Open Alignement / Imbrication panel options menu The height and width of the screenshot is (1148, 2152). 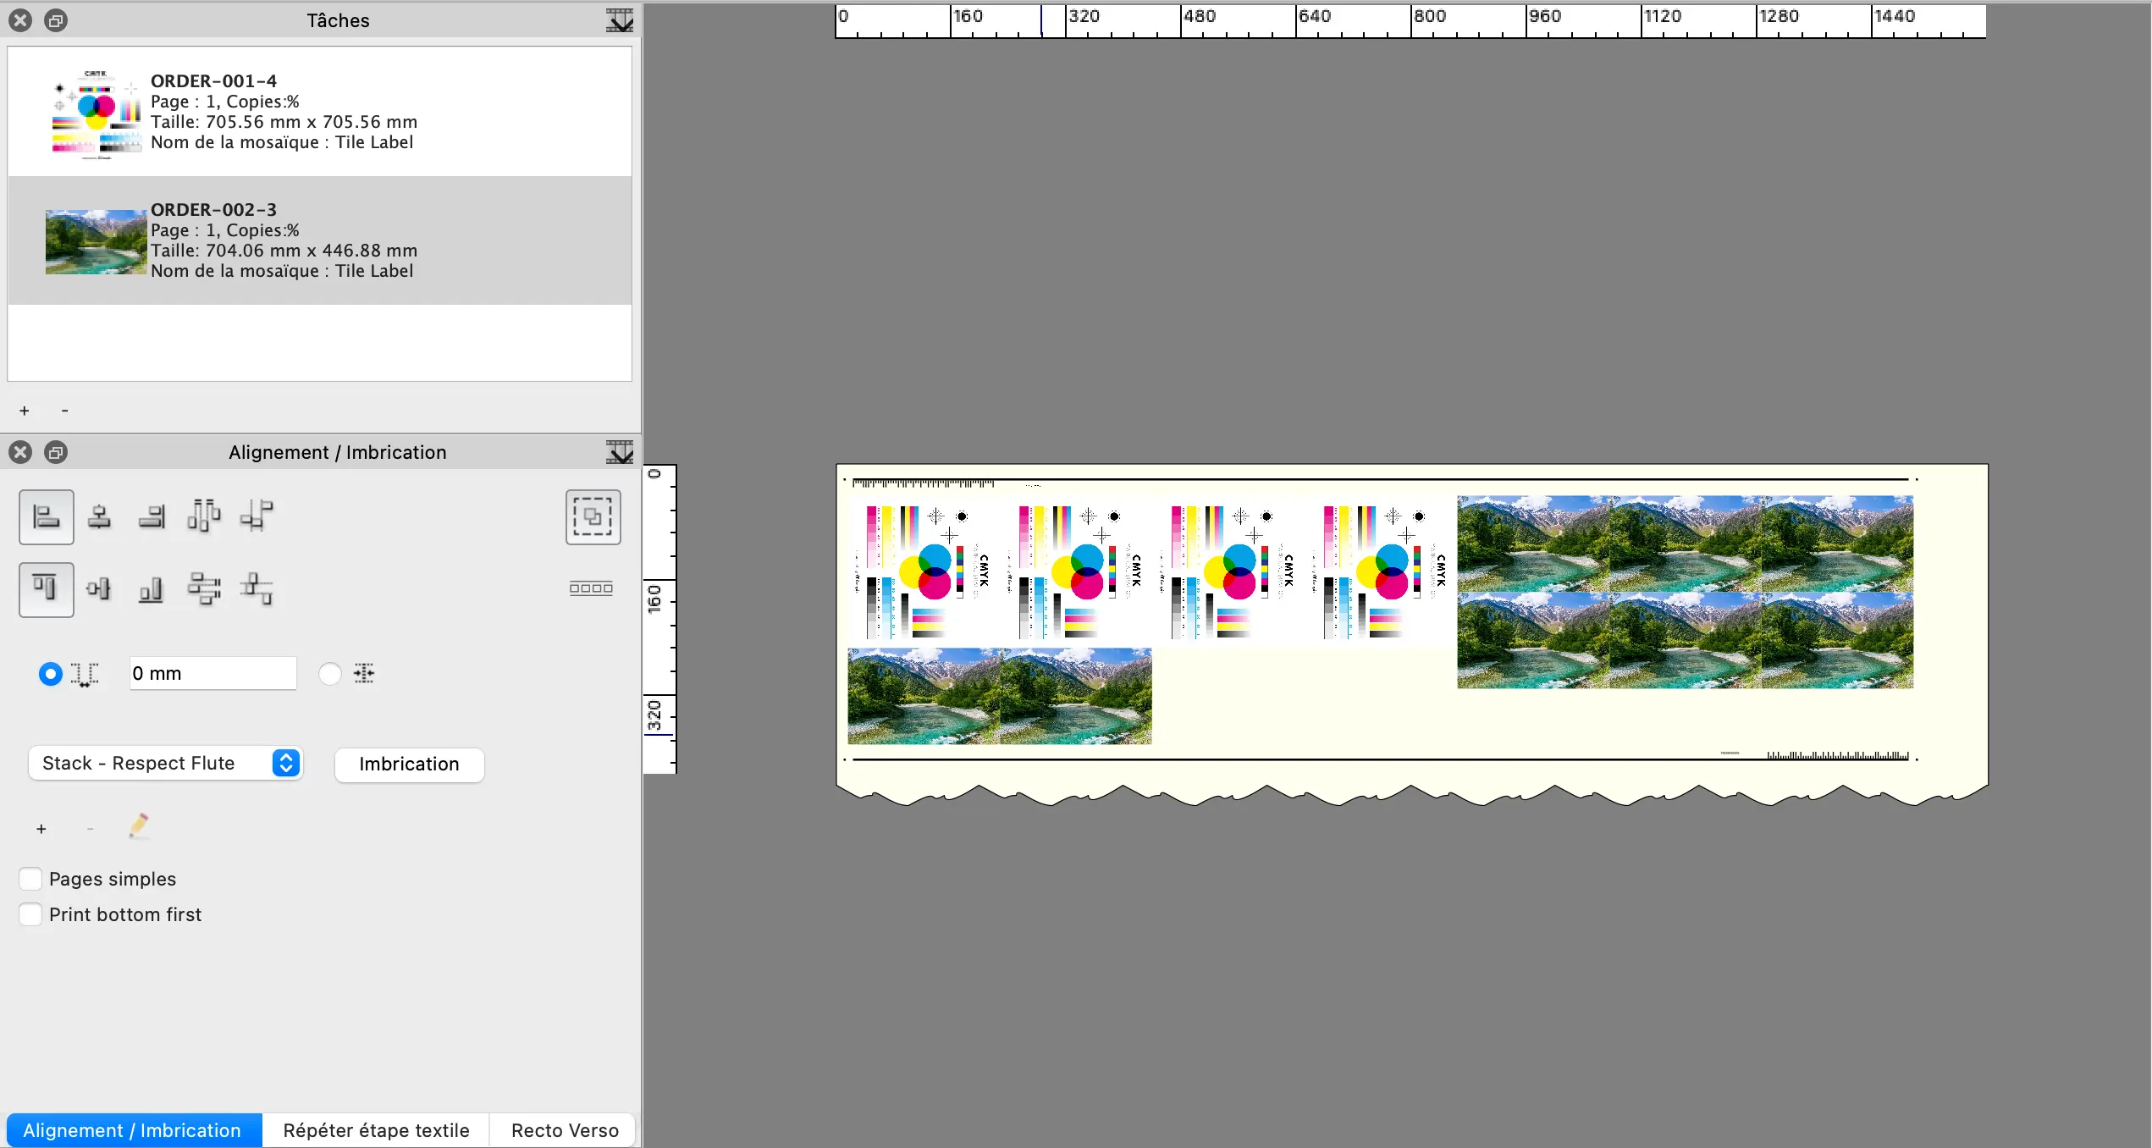[x=620, y=452]
